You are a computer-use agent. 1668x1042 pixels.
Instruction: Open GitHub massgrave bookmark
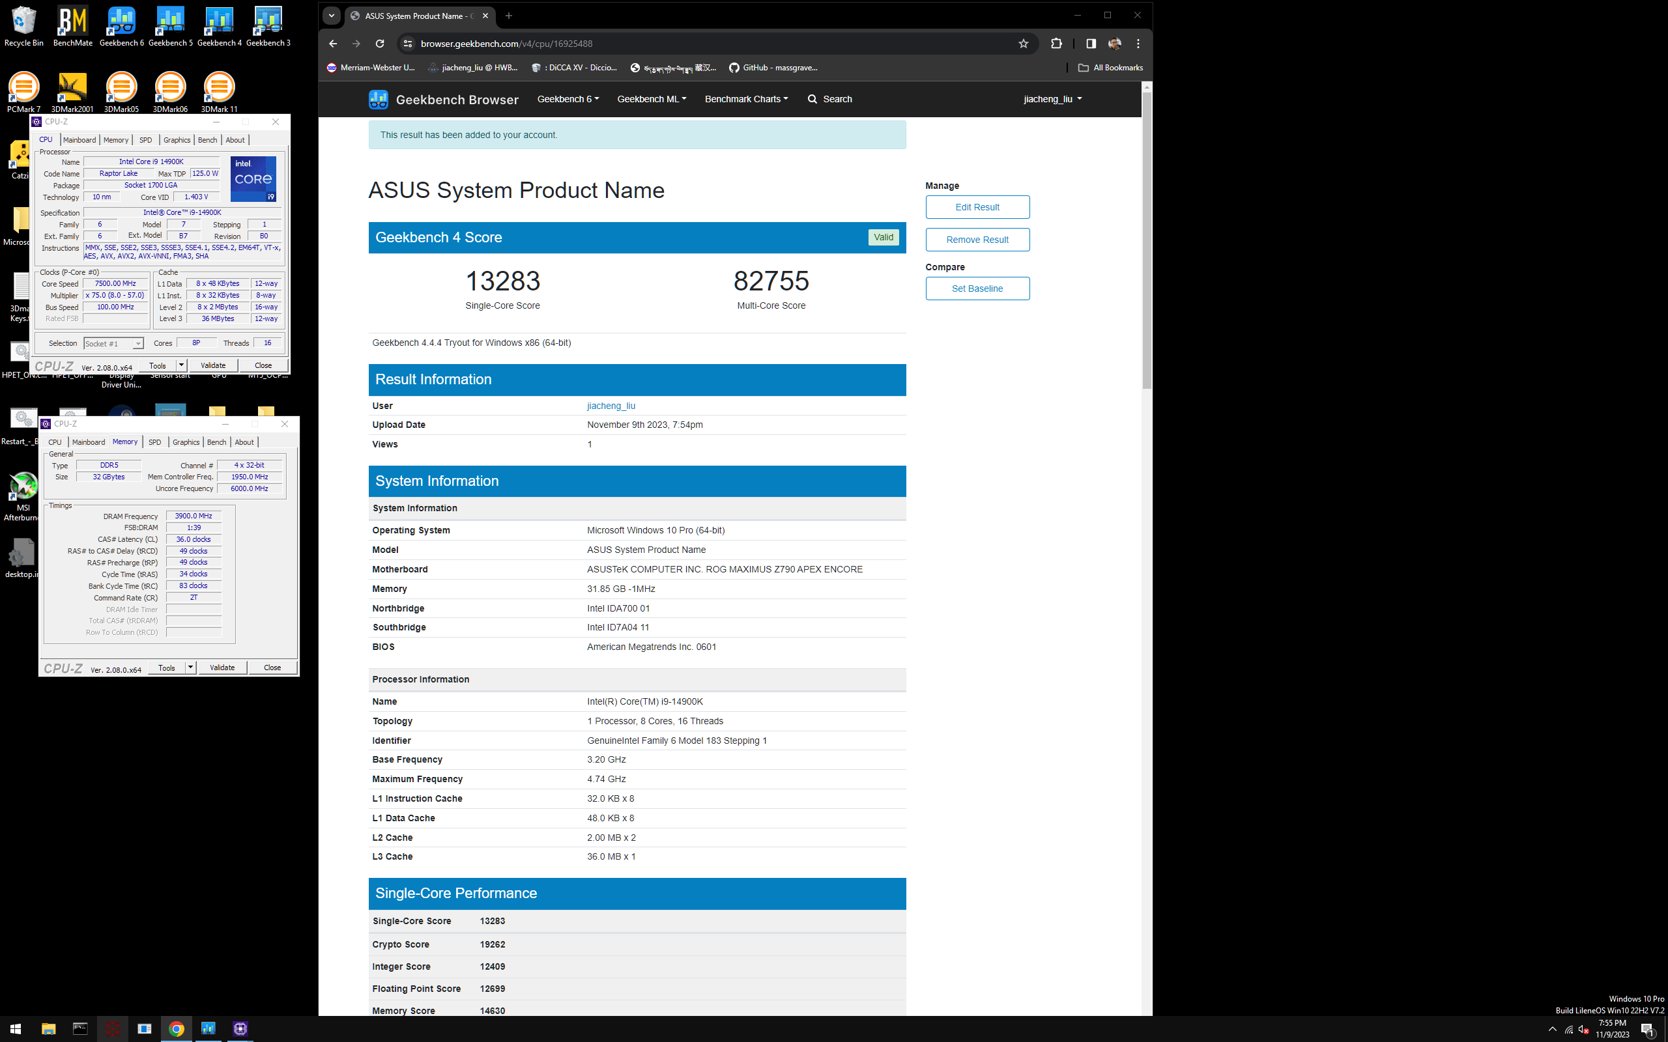pos(773,68)
